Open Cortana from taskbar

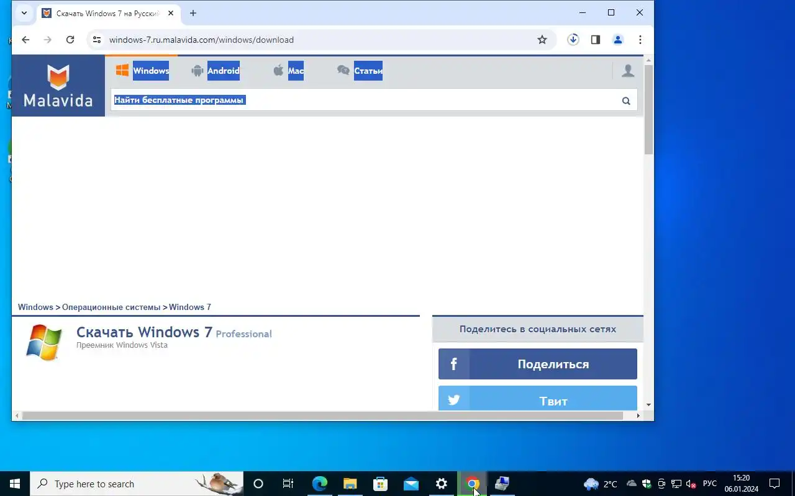pyautogui.click(x=258, y=484)
